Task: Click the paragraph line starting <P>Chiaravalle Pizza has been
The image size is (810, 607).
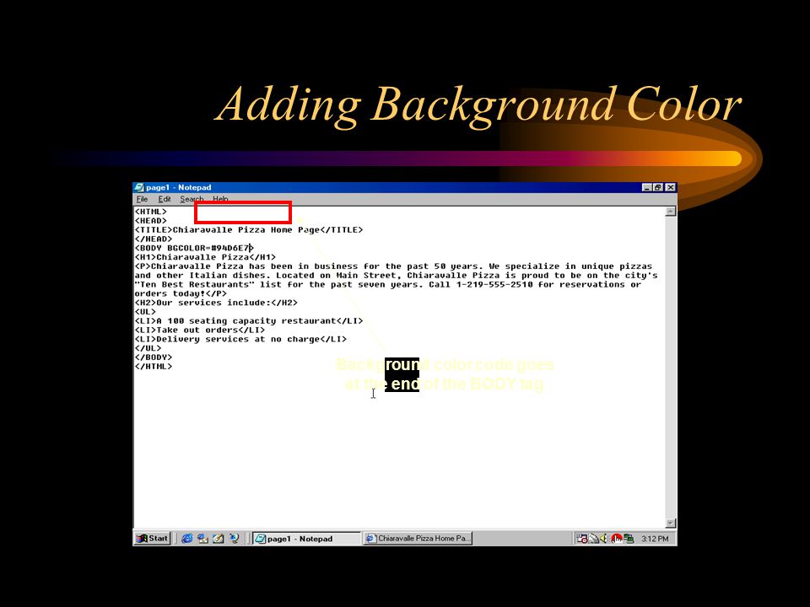Action: coord(394,266)
